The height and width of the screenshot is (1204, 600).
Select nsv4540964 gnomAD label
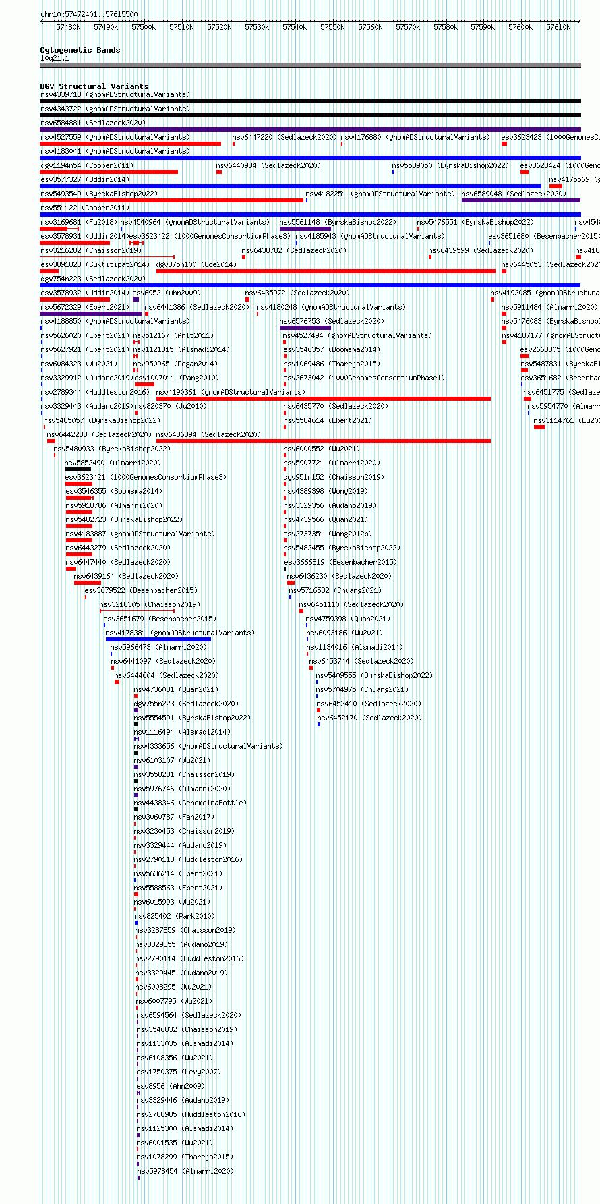click(x=195, y=222)
